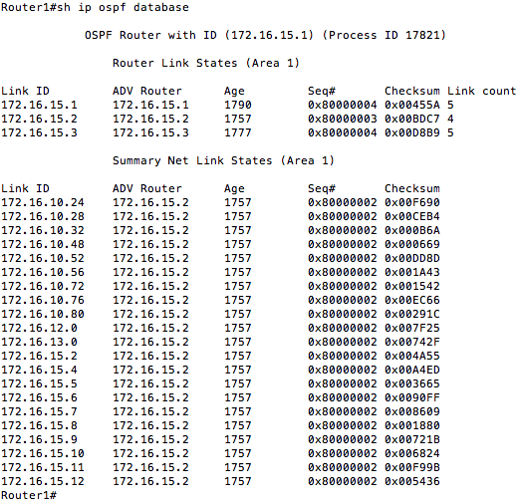The width and height of the screenshot is (521, 502).
Task: Select Link ID 172.16.15.3 router entry
Action: (39, 132)
